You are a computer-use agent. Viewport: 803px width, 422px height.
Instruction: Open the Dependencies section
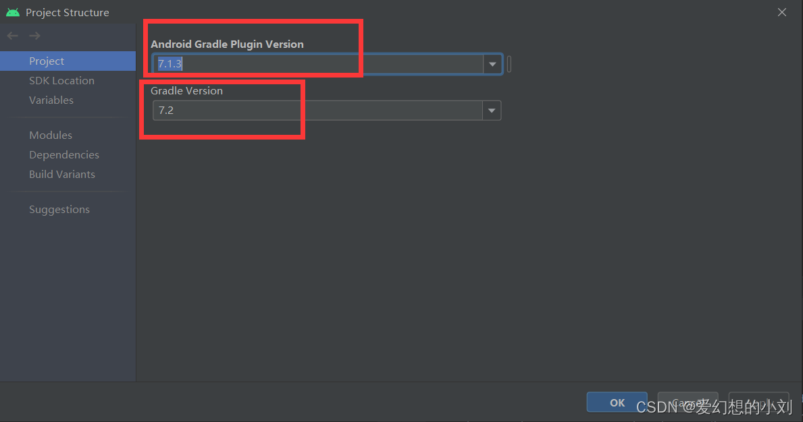point(64,155)
